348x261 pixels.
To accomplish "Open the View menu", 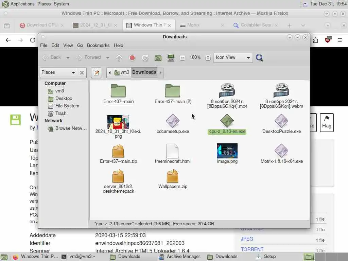I will pyautogui.click(x=68, y=45).
